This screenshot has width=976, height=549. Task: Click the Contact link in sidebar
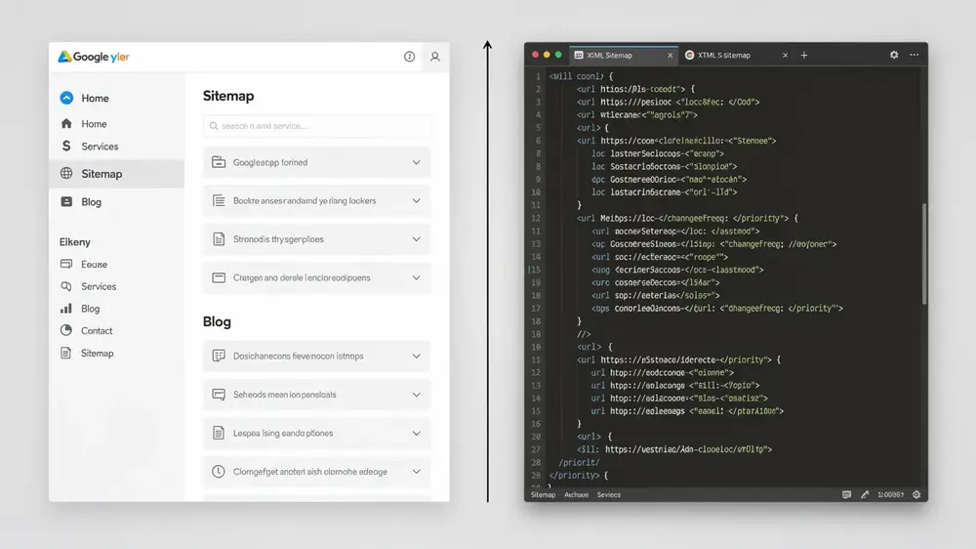97,331
